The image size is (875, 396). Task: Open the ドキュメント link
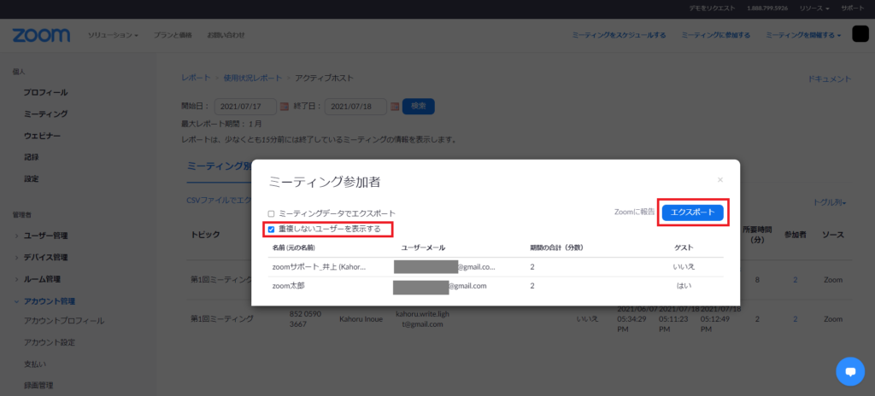point(829,79)
